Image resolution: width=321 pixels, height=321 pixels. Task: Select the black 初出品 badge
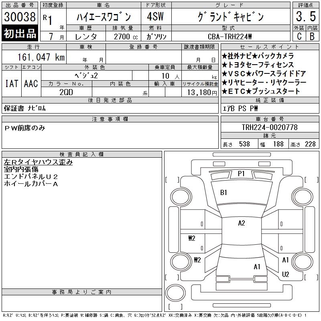click(20, 33)
